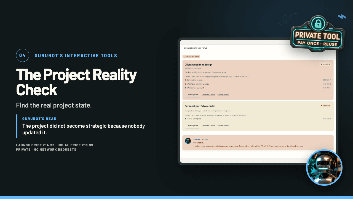Screen dimensions: 353x199
Task: Click Gurubot's Read label in the left quote block
Action: pos(39,119)
